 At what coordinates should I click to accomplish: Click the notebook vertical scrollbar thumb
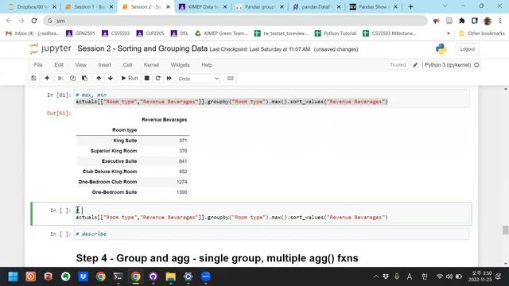(505, 230)
